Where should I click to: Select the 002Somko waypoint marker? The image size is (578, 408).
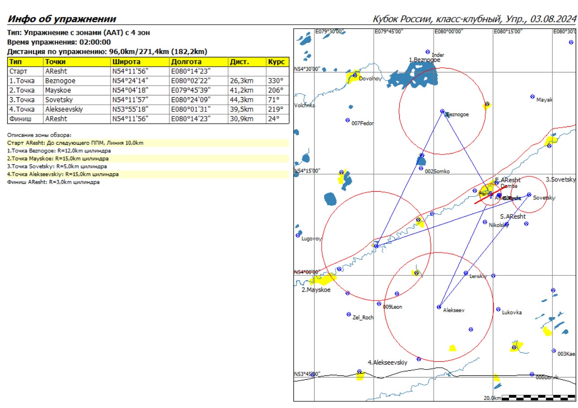click(x=421, y=168)
